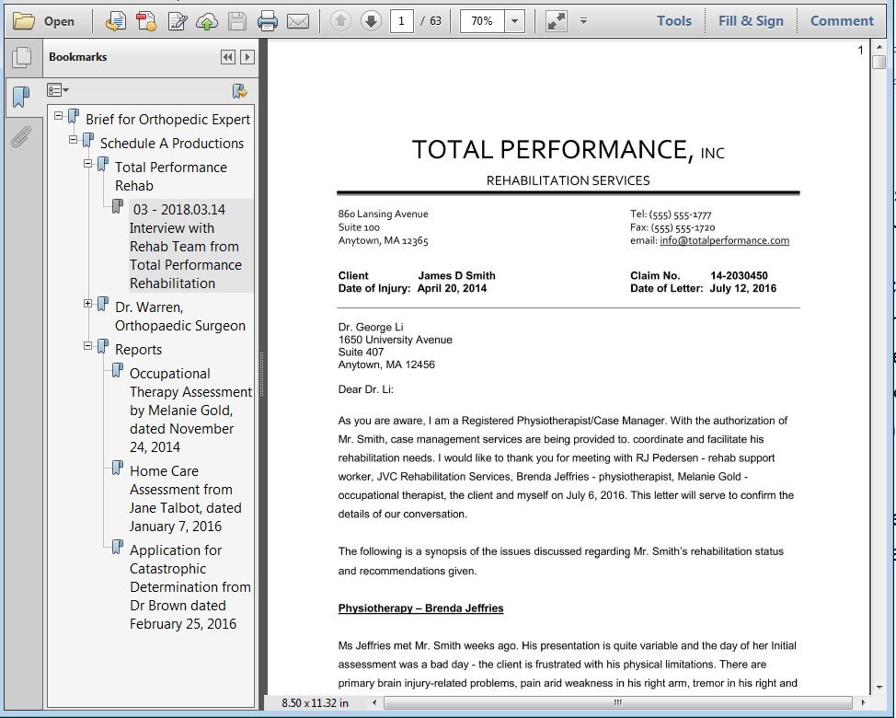This screenshot has height=718, width=896.
Task: Collapse the Reports bookmark group
Action: (x=88, y=346)
